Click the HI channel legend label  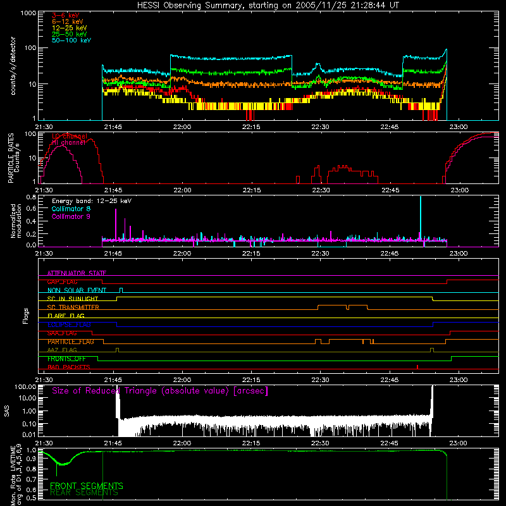point(69,143)
